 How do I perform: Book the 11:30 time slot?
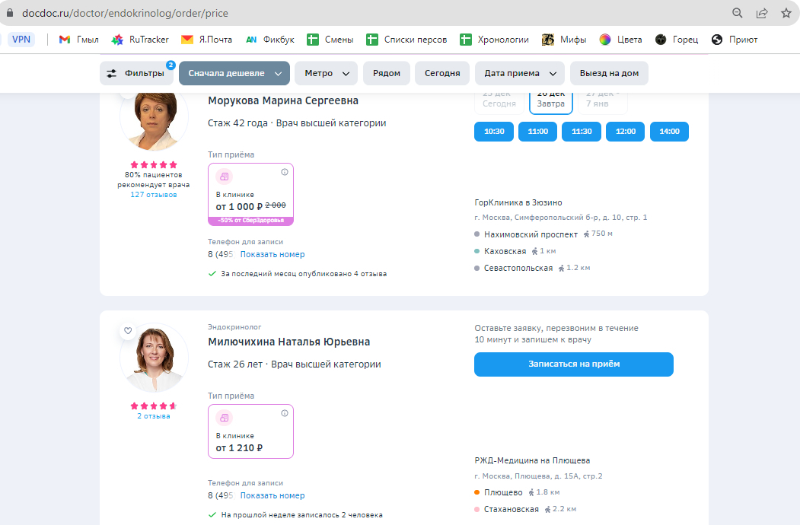(582, 132)
